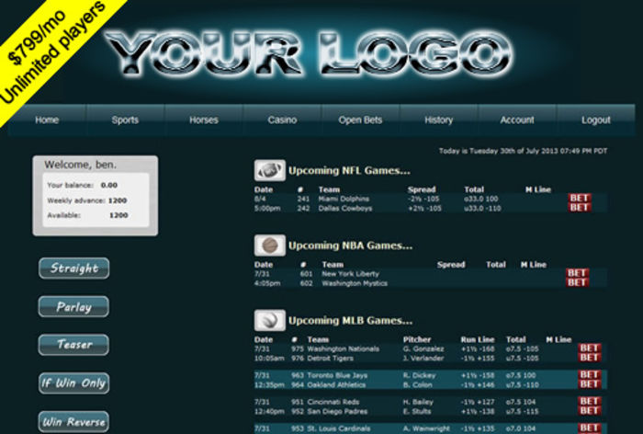Open the History page
The image size is (643, 434).
(x=438, y=120)
